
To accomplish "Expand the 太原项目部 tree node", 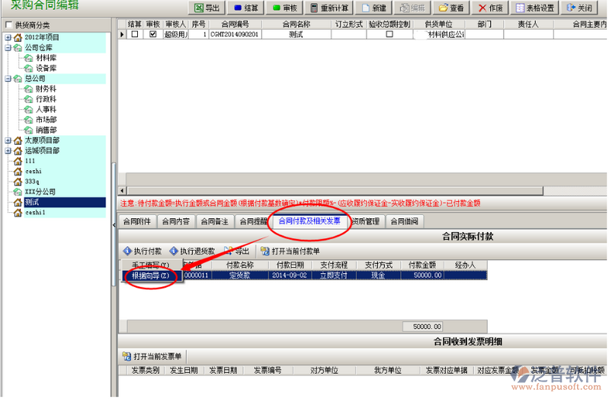I will click(x=8, y=140).
